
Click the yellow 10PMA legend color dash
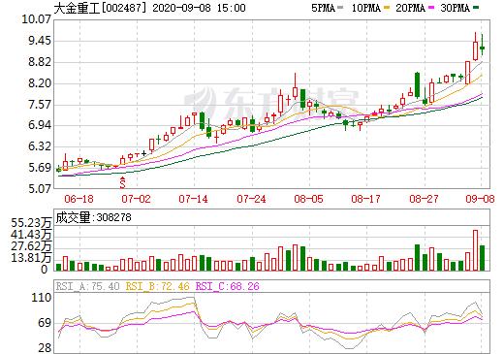point(387,8)
